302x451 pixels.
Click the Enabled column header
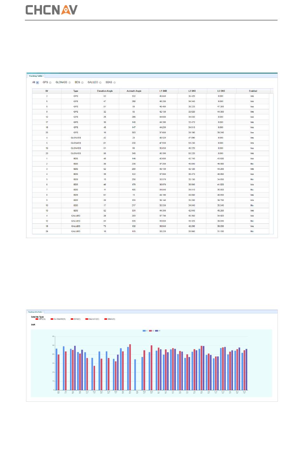[x=253, y=91]
